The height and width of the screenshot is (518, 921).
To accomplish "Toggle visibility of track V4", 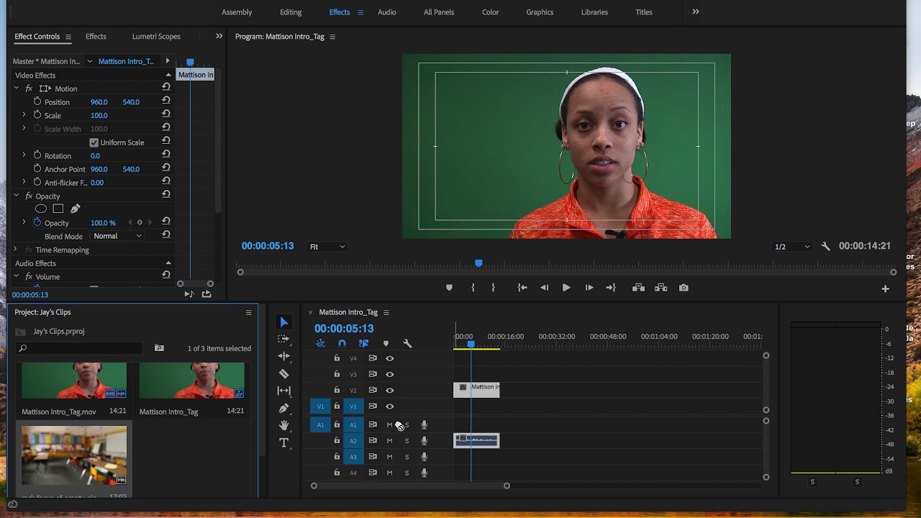I will [390, 358].
